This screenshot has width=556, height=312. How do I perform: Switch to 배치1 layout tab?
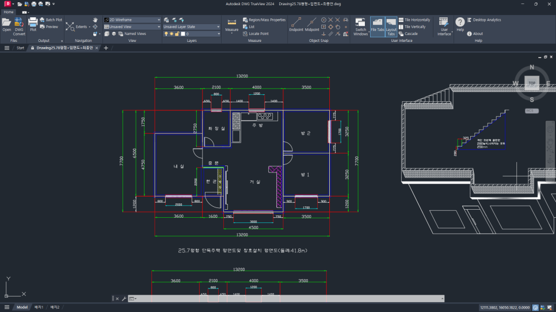point(39,307)
